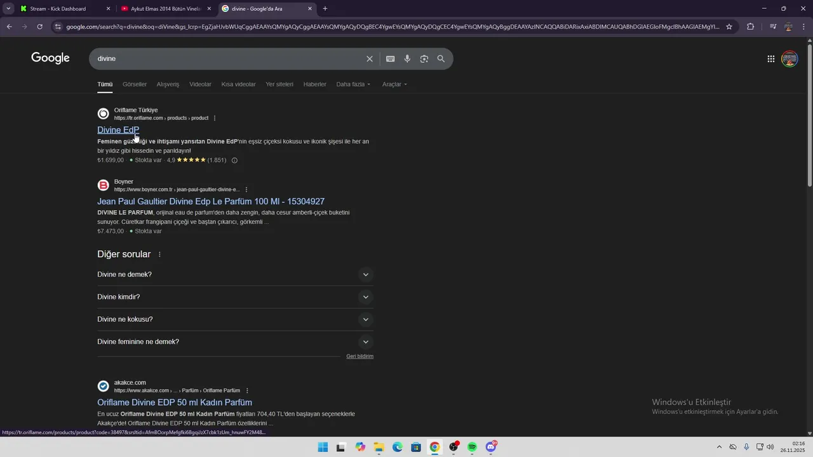Expand the question Divine kimdir?

[x=235, y=297]
